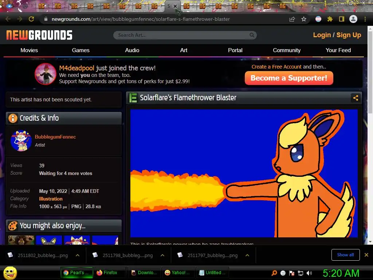
Task: Click the share icon on artwork header
Action: click(356, 98)
